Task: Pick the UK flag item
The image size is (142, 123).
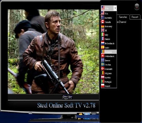Action: click(x=109, y=31)
